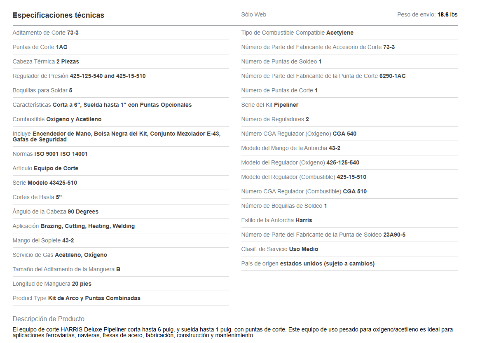Click the País de origen estados unidos row
The image size is (487, 343).
pos(308,263)
